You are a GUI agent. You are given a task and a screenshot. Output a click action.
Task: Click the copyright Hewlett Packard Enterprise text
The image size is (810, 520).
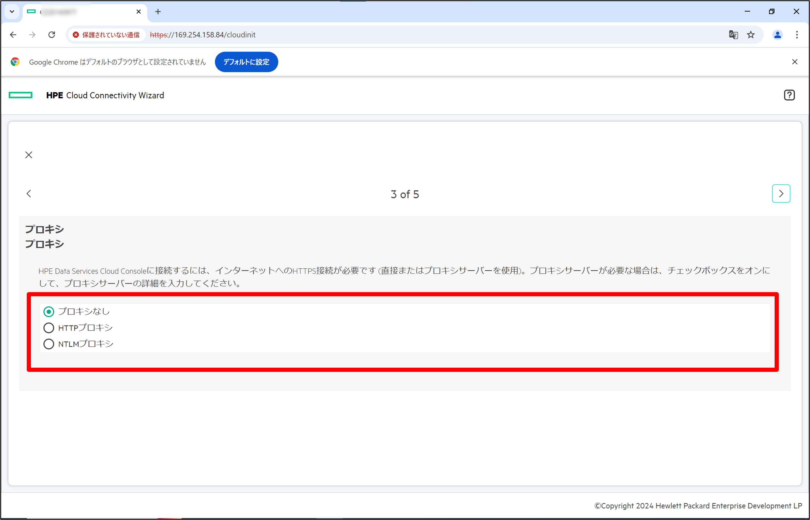pyautogui.click(x=698, y=506)
